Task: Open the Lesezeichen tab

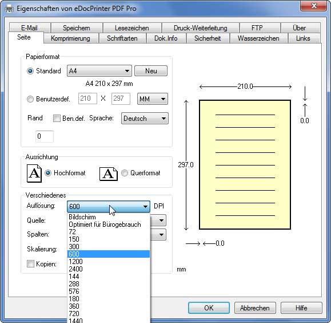Action: coord(132,28)
